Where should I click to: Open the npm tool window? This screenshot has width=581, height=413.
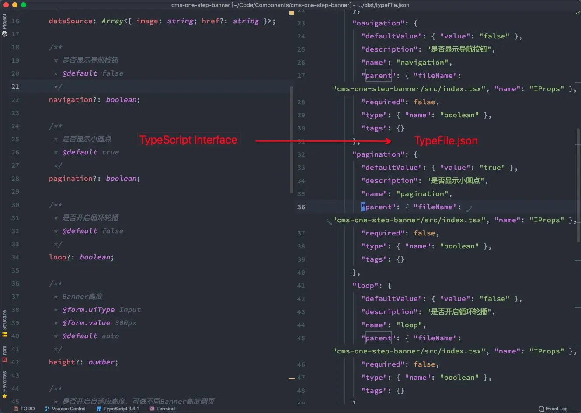[x=4, y=354]
